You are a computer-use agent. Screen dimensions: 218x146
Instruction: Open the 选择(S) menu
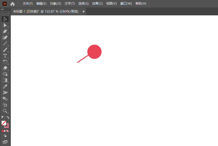tap(83, 4)
